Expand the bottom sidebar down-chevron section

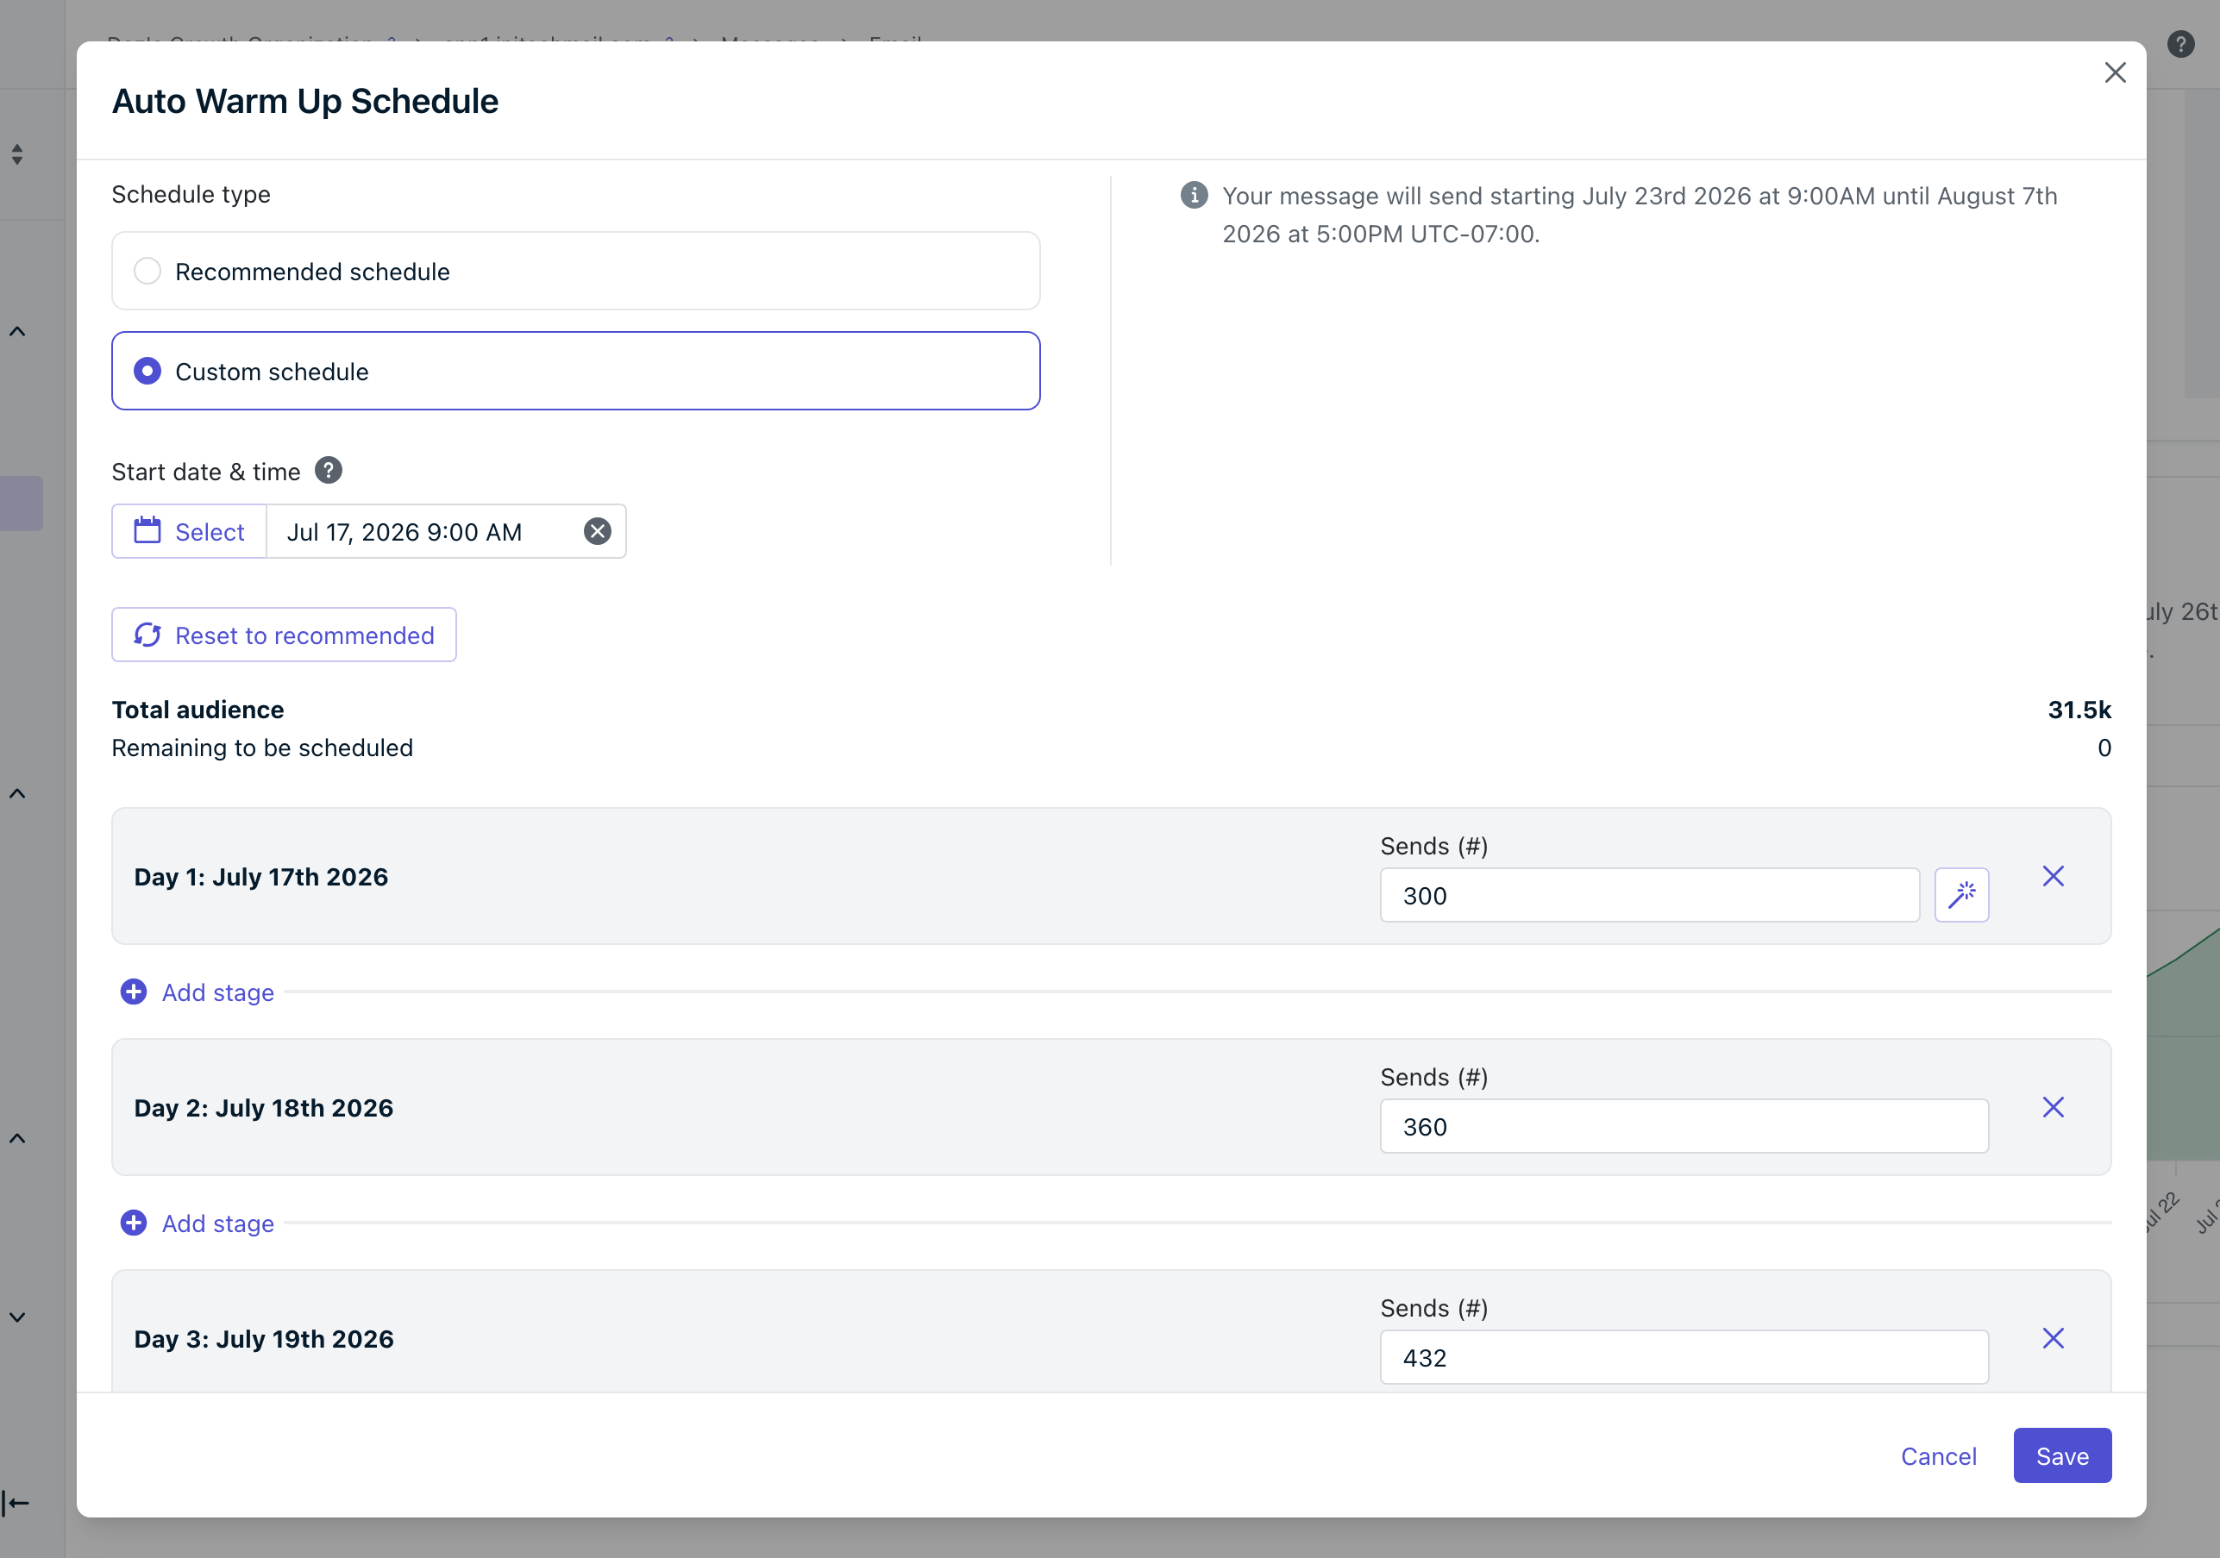(17, 1317)
